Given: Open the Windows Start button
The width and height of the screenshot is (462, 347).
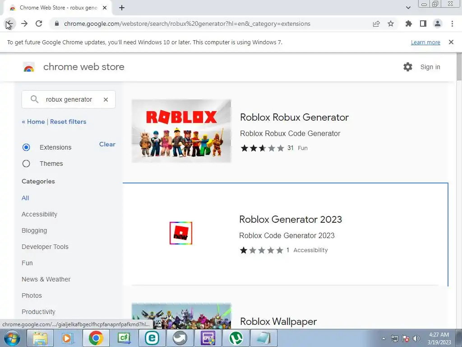Looking at the screenshot, I should click(12, 338).
